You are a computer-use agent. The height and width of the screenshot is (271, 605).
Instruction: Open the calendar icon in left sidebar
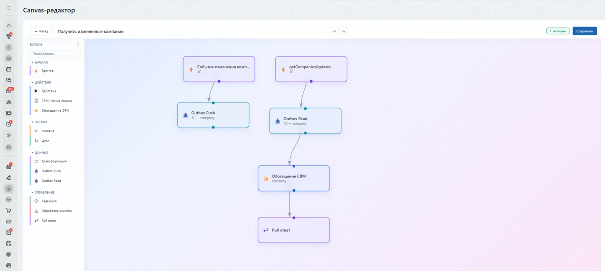pyautogui.click(x=9, y=69)
